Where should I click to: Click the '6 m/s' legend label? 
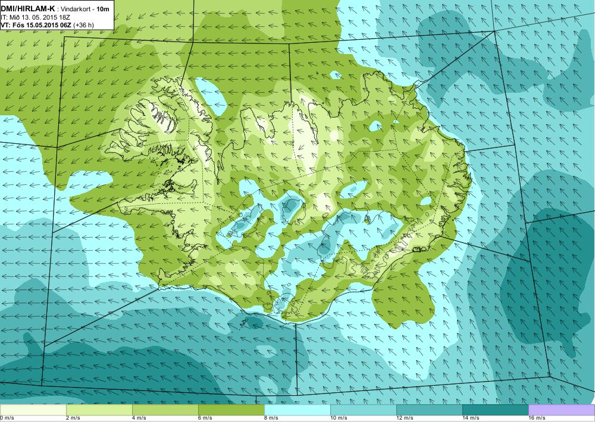pyautogui.click(x=205, y=418)
